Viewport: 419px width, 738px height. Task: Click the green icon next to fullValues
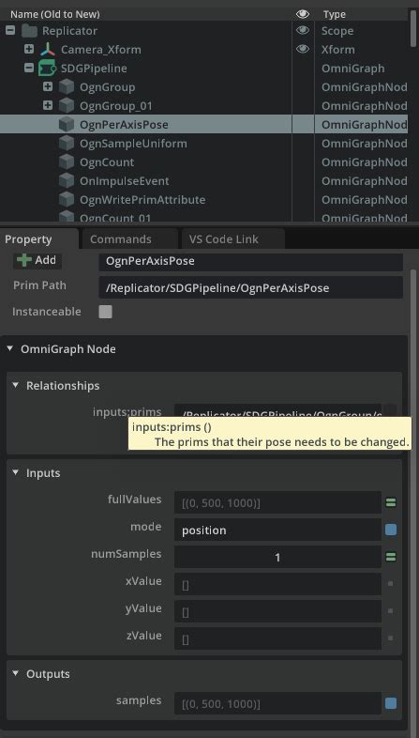tap(390, 502)
